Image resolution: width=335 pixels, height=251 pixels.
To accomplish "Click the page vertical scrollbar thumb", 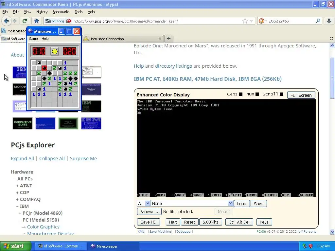I will click(332, 78).
